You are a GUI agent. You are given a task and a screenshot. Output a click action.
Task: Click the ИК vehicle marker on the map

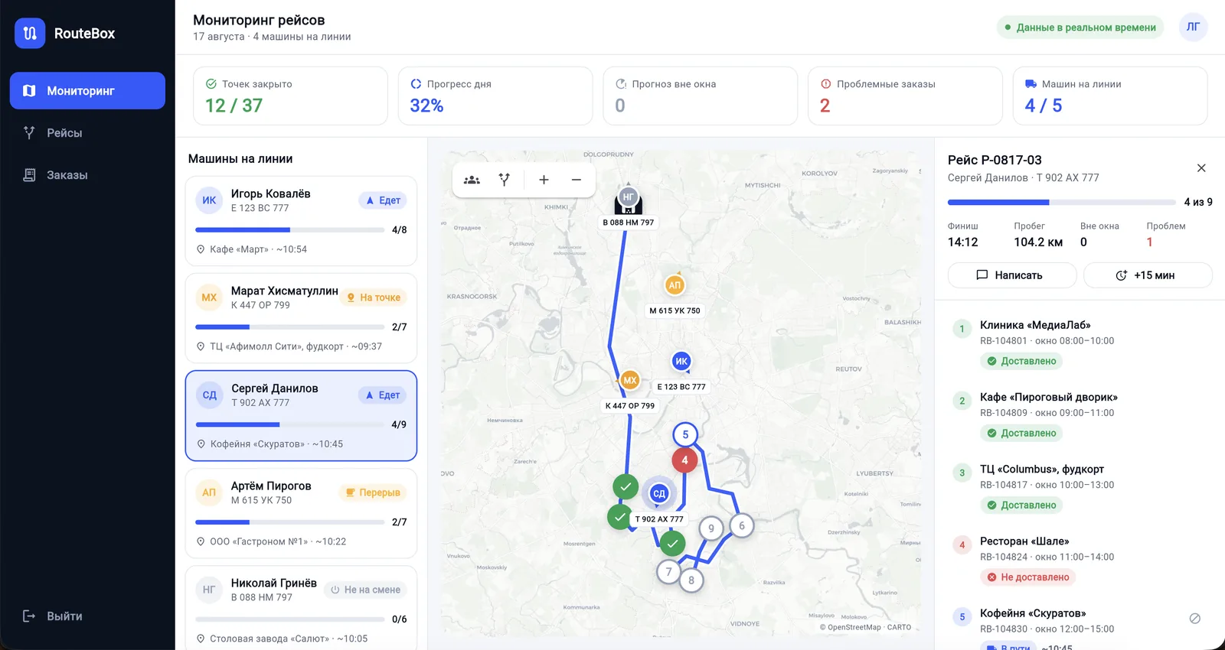681,361
